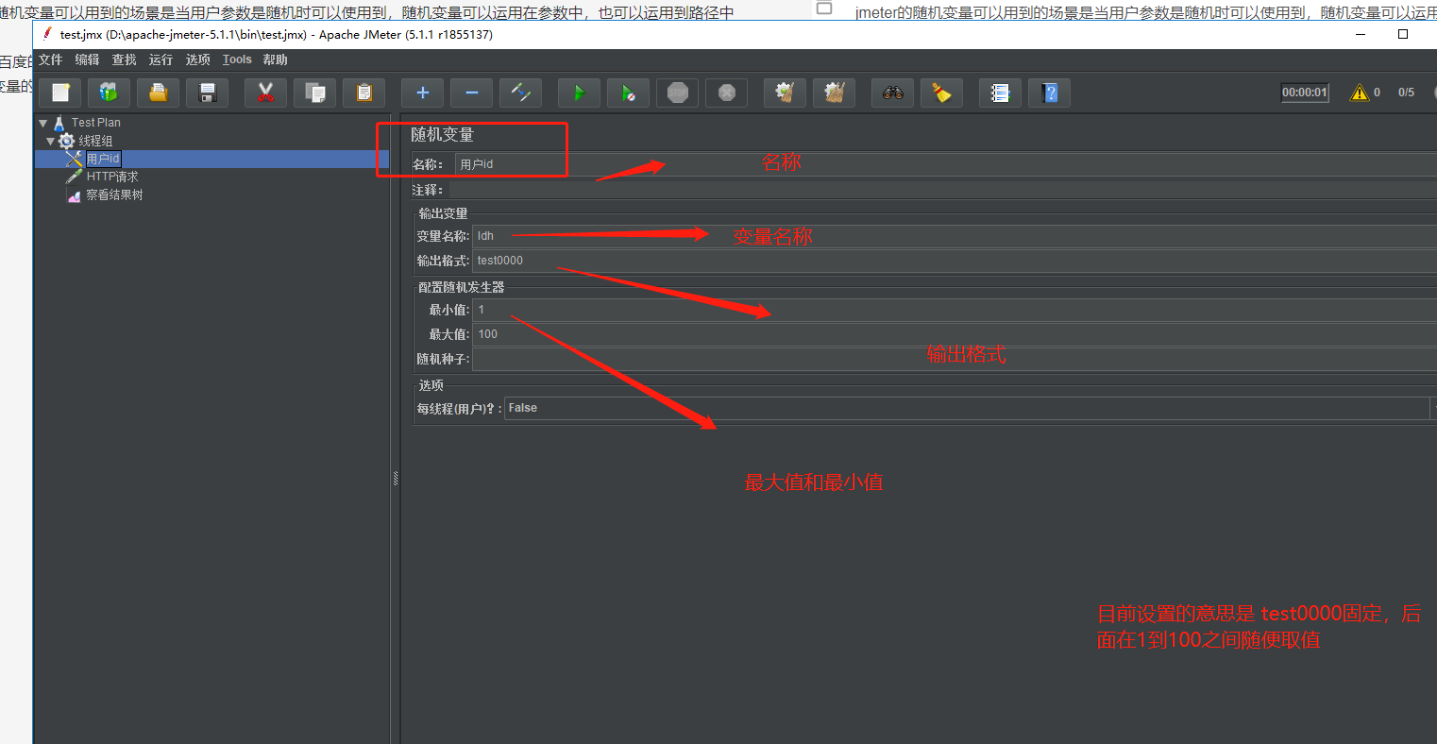Collapse all nodes with minus icon
The height and width of the screenshot is (744, 1437).
472,93
